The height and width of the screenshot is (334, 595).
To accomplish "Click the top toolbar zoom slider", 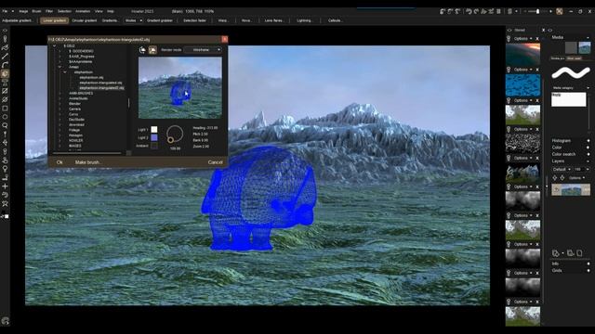I will [537, 11].
